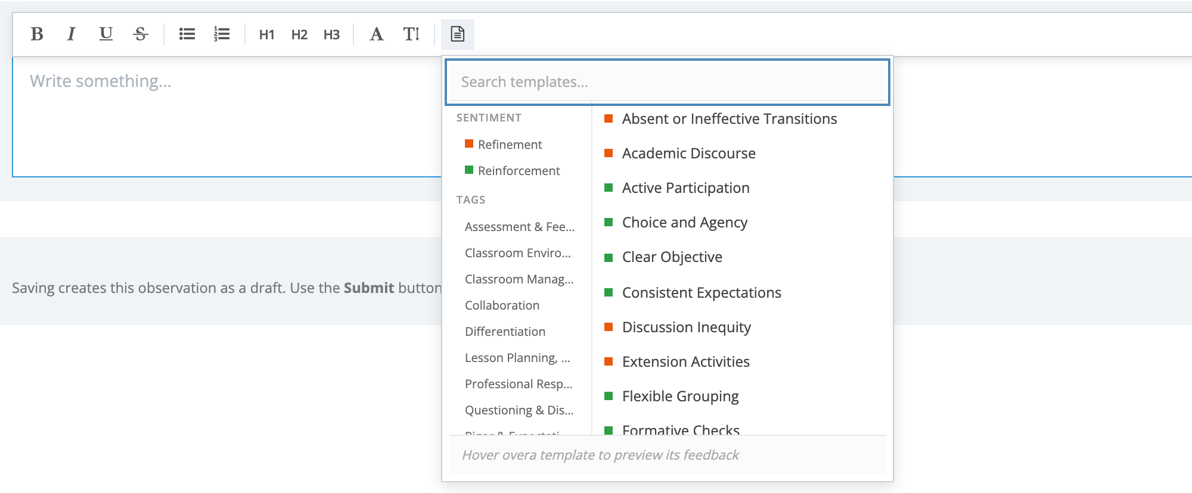1192x493 pixels.
Task: Toggle strikethrough formatting
Action: [x=141, y=35]
